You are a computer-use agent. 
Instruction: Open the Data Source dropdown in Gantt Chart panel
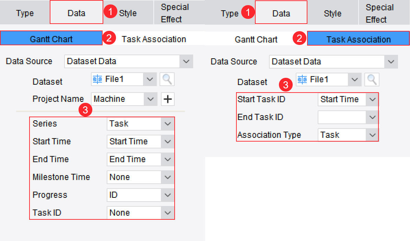186,61
